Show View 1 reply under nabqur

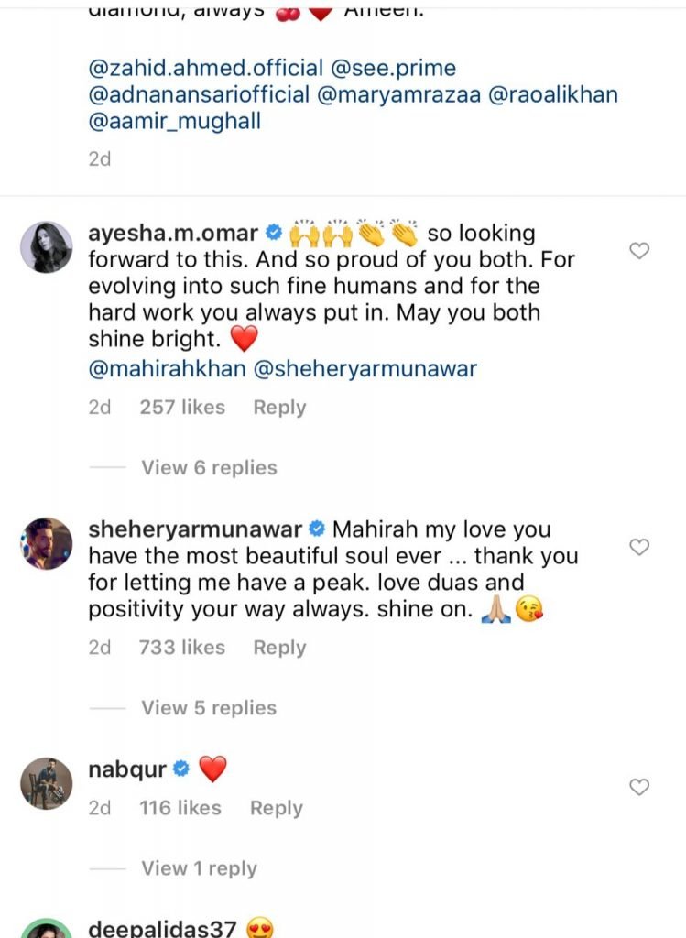coord(199,868)
